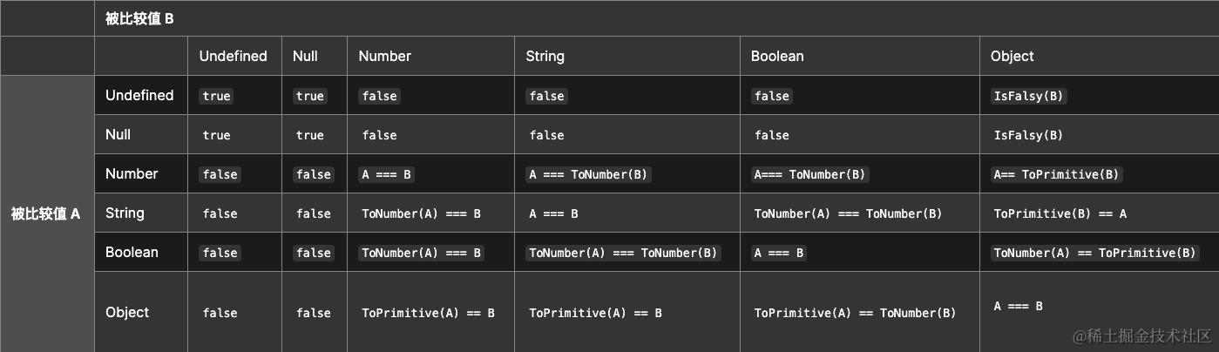Click the String row label
Viewport: 1219px width, 352px height.
coord(125,213)
